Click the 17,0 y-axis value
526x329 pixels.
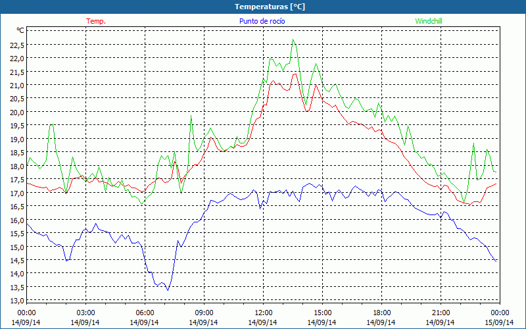click(x=18, y=193)
